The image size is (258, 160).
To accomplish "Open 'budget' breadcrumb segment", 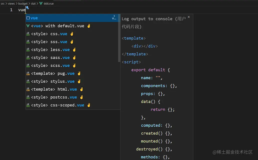I will [x=23, y=3].
